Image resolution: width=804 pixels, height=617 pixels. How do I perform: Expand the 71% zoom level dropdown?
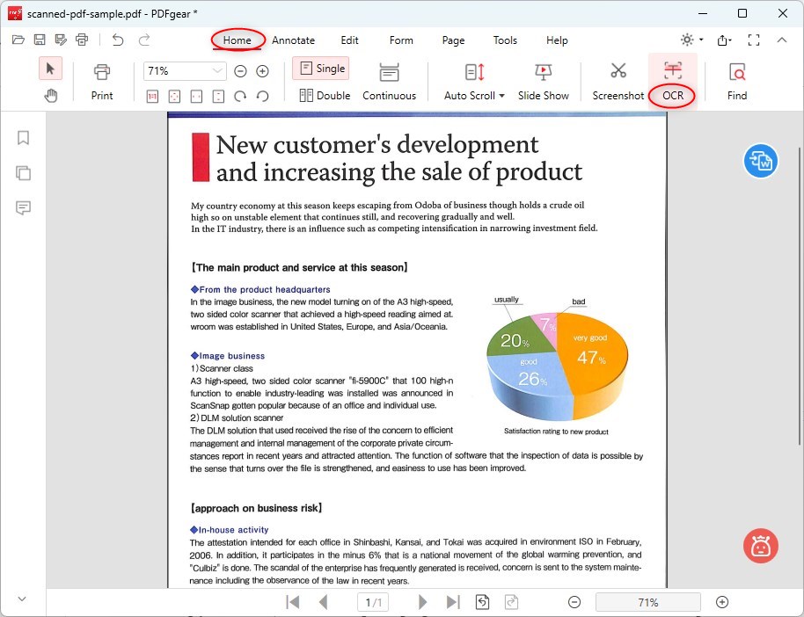[x=217, y=71]
